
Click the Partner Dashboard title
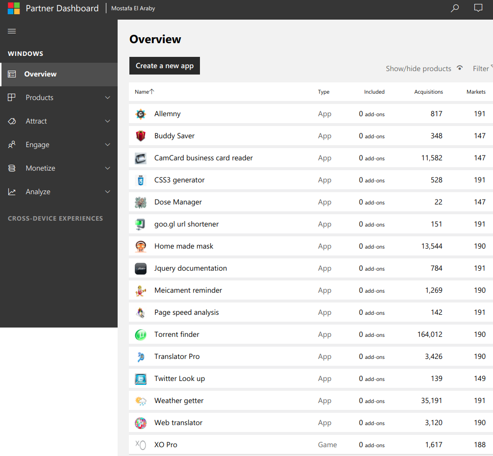pyautogui.click(x=62, y=8)
